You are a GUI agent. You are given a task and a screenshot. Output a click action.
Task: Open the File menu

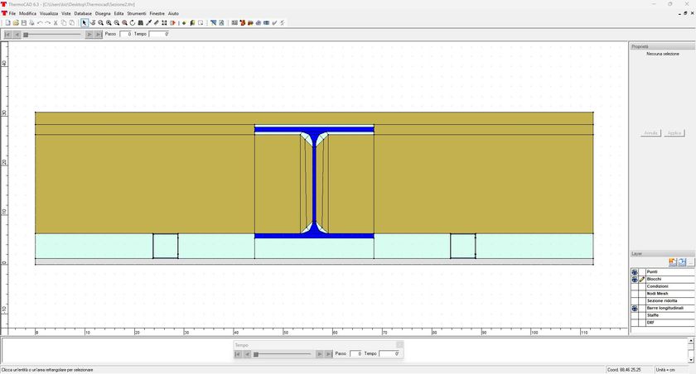pos(12,14)
